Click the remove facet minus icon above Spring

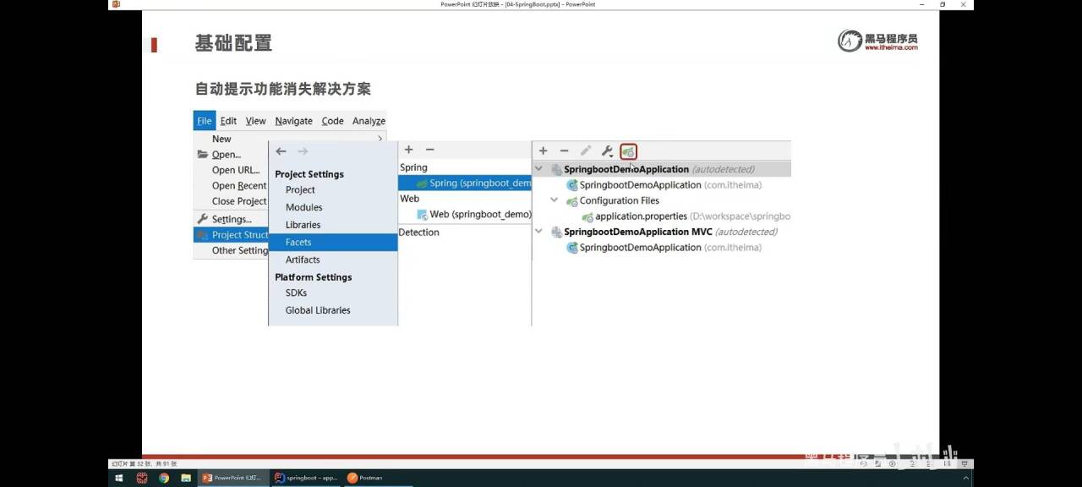[429, 150]
